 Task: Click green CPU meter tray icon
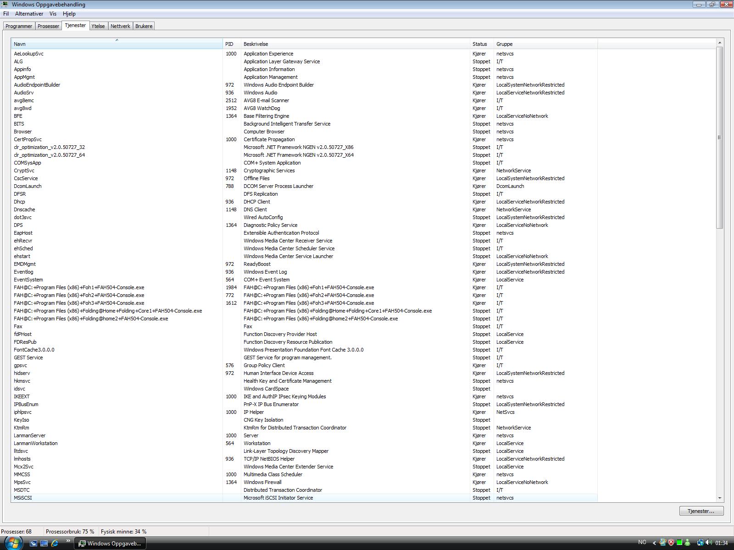pyautogui.click(x=679, y=542)
